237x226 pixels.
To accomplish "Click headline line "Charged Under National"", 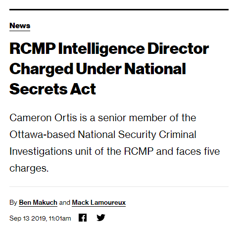I will (98, 69).
